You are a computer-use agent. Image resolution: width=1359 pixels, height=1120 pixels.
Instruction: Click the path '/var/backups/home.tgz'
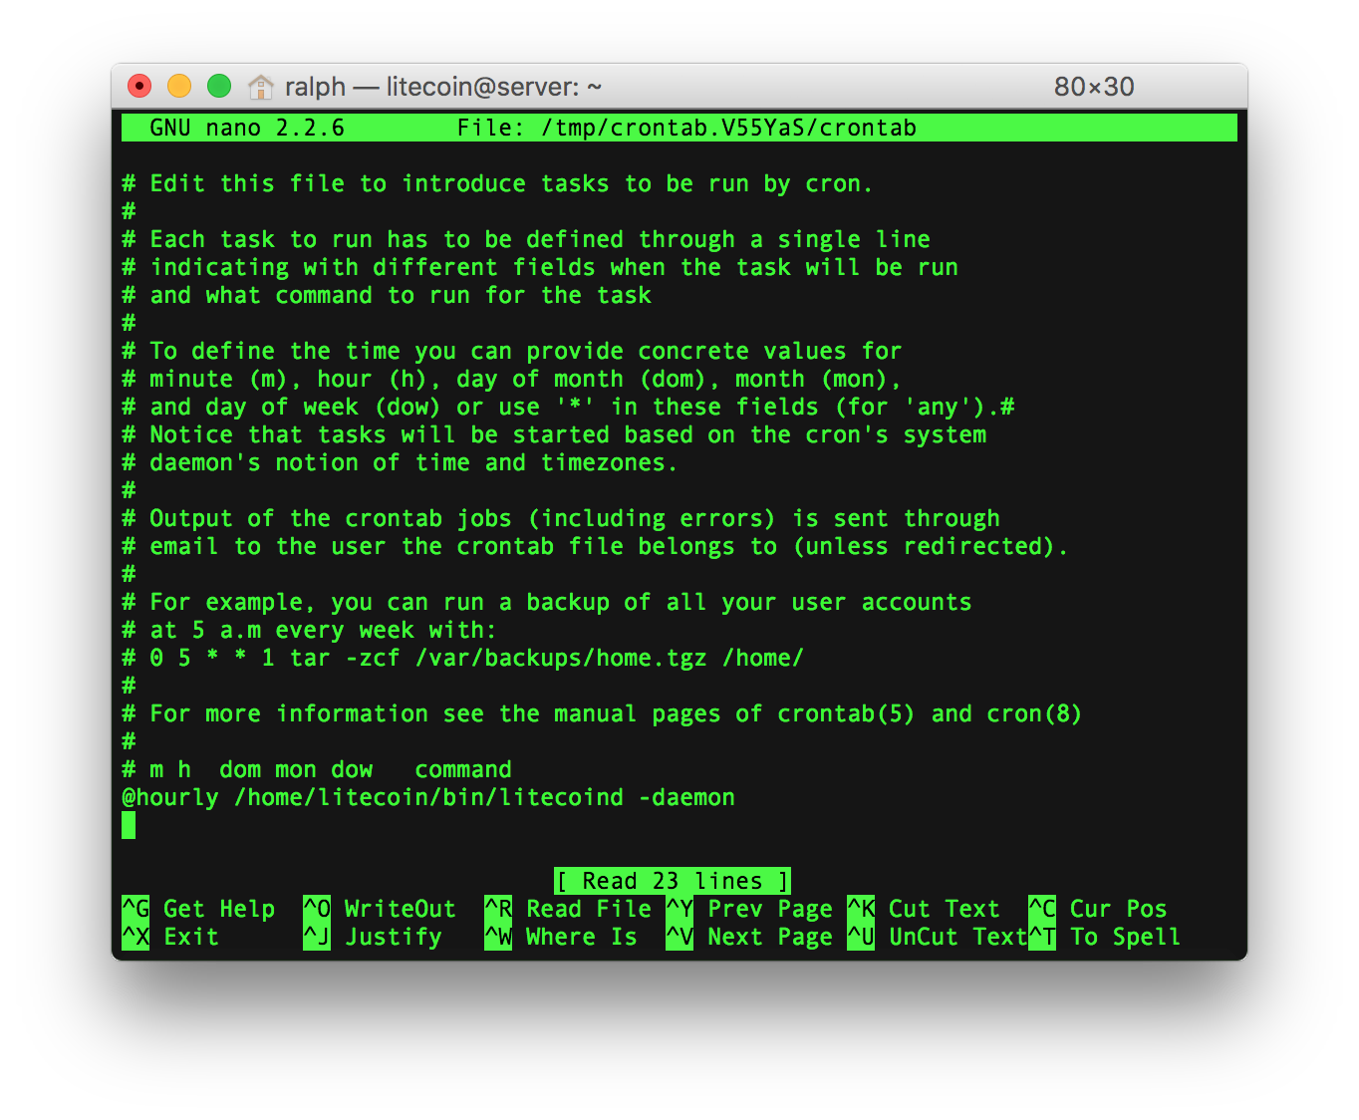pyautogui.click(x=561, y=658)
